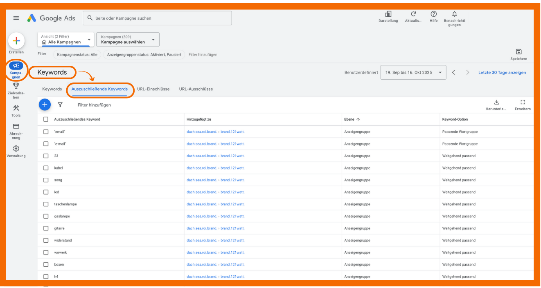Click the Herunterladen download icon
Image resolution: width=541 pixels, height=288 pixels.
497,102
